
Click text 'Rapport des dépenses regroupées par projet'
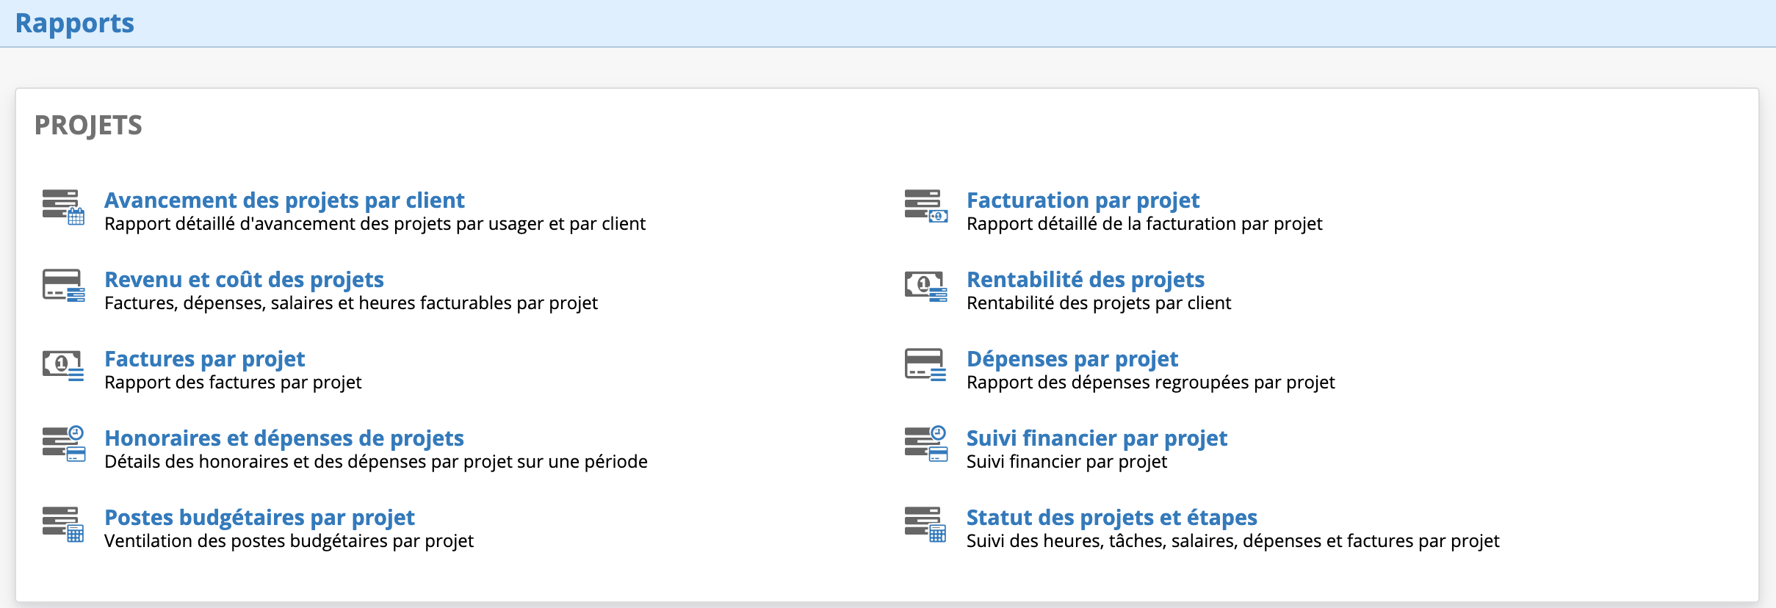coord(1151,383)
